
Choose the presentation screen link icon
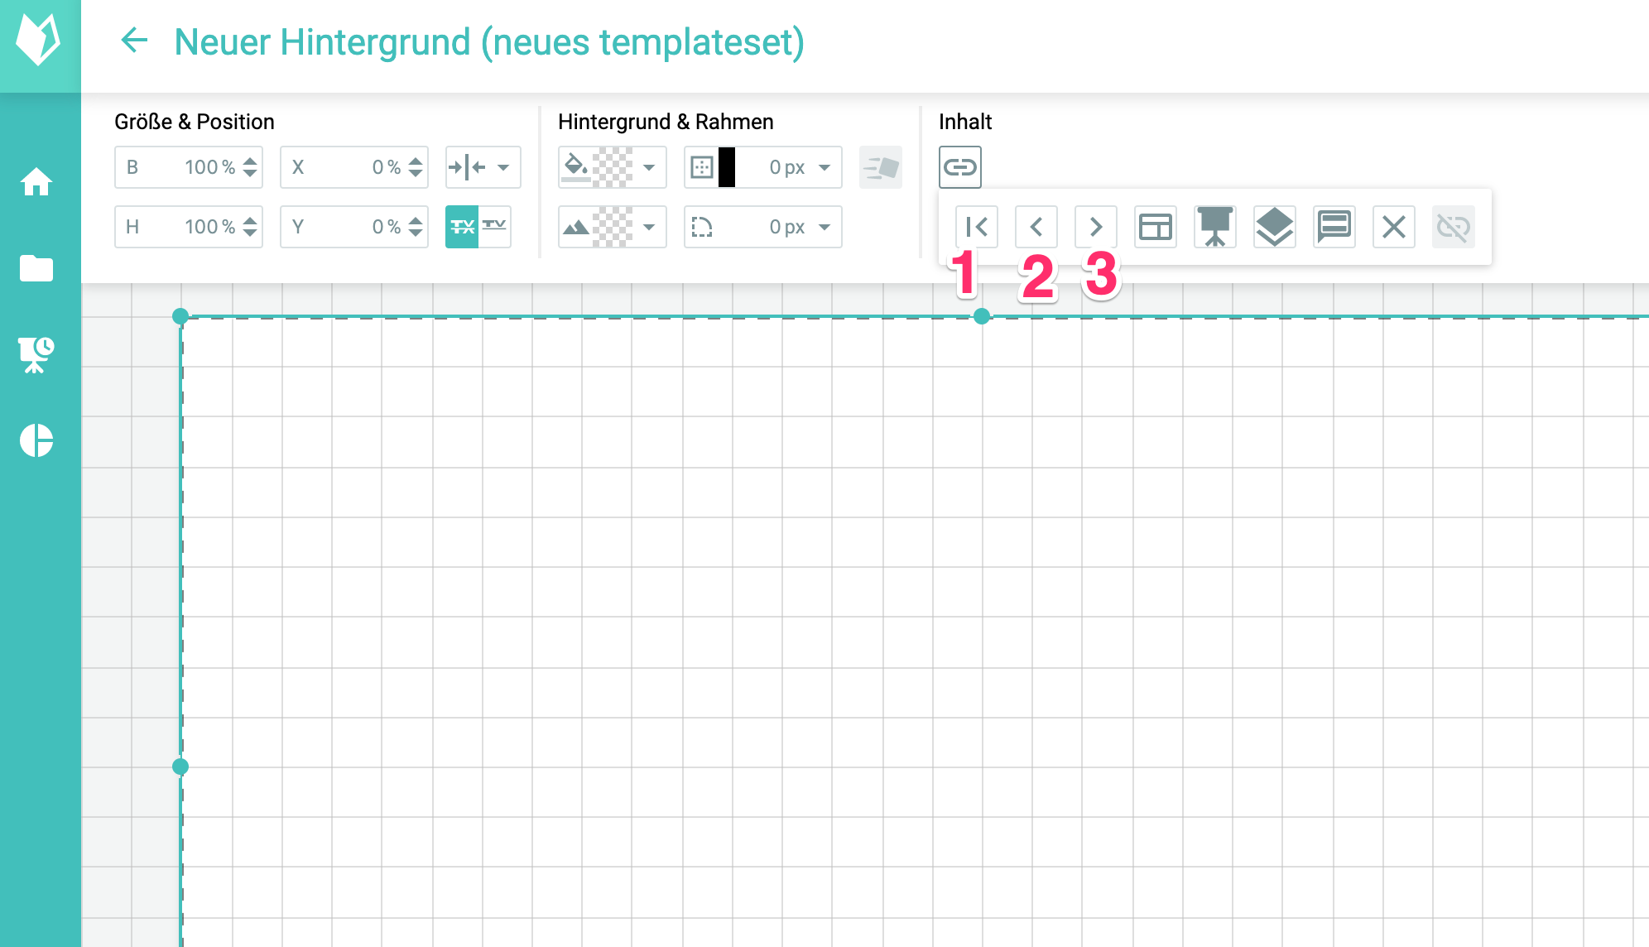[1215, 227]
